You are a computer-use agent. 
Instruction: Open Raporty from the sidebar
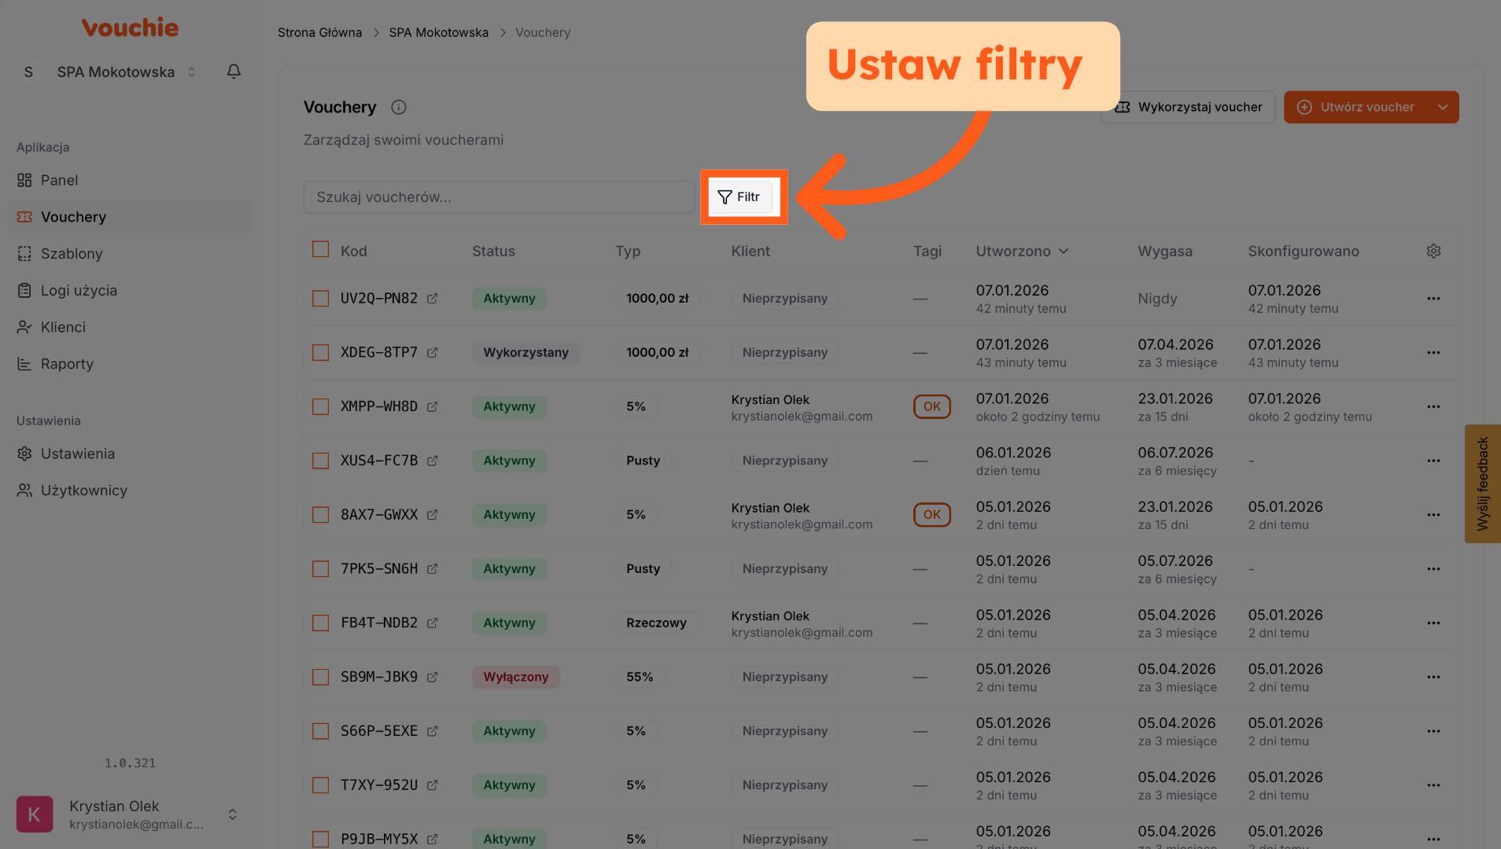(x=67, y=364)
